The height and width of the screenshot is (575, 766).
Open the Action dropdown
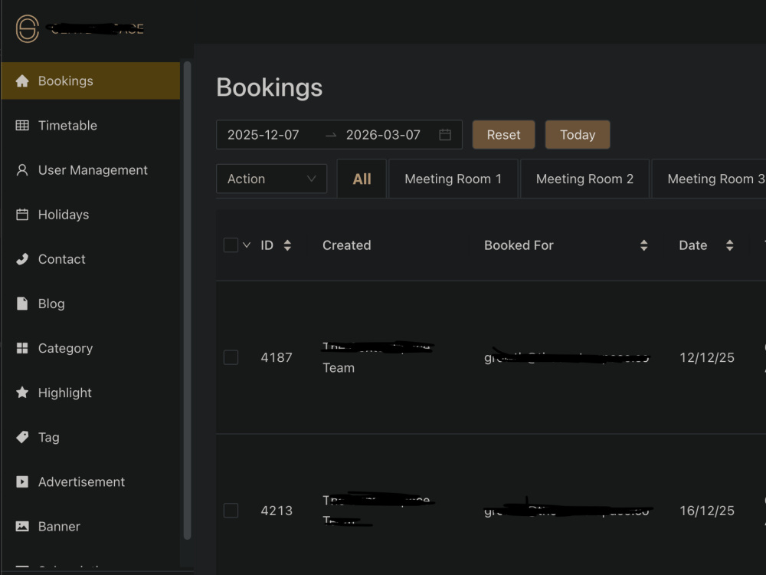(272, 179)
